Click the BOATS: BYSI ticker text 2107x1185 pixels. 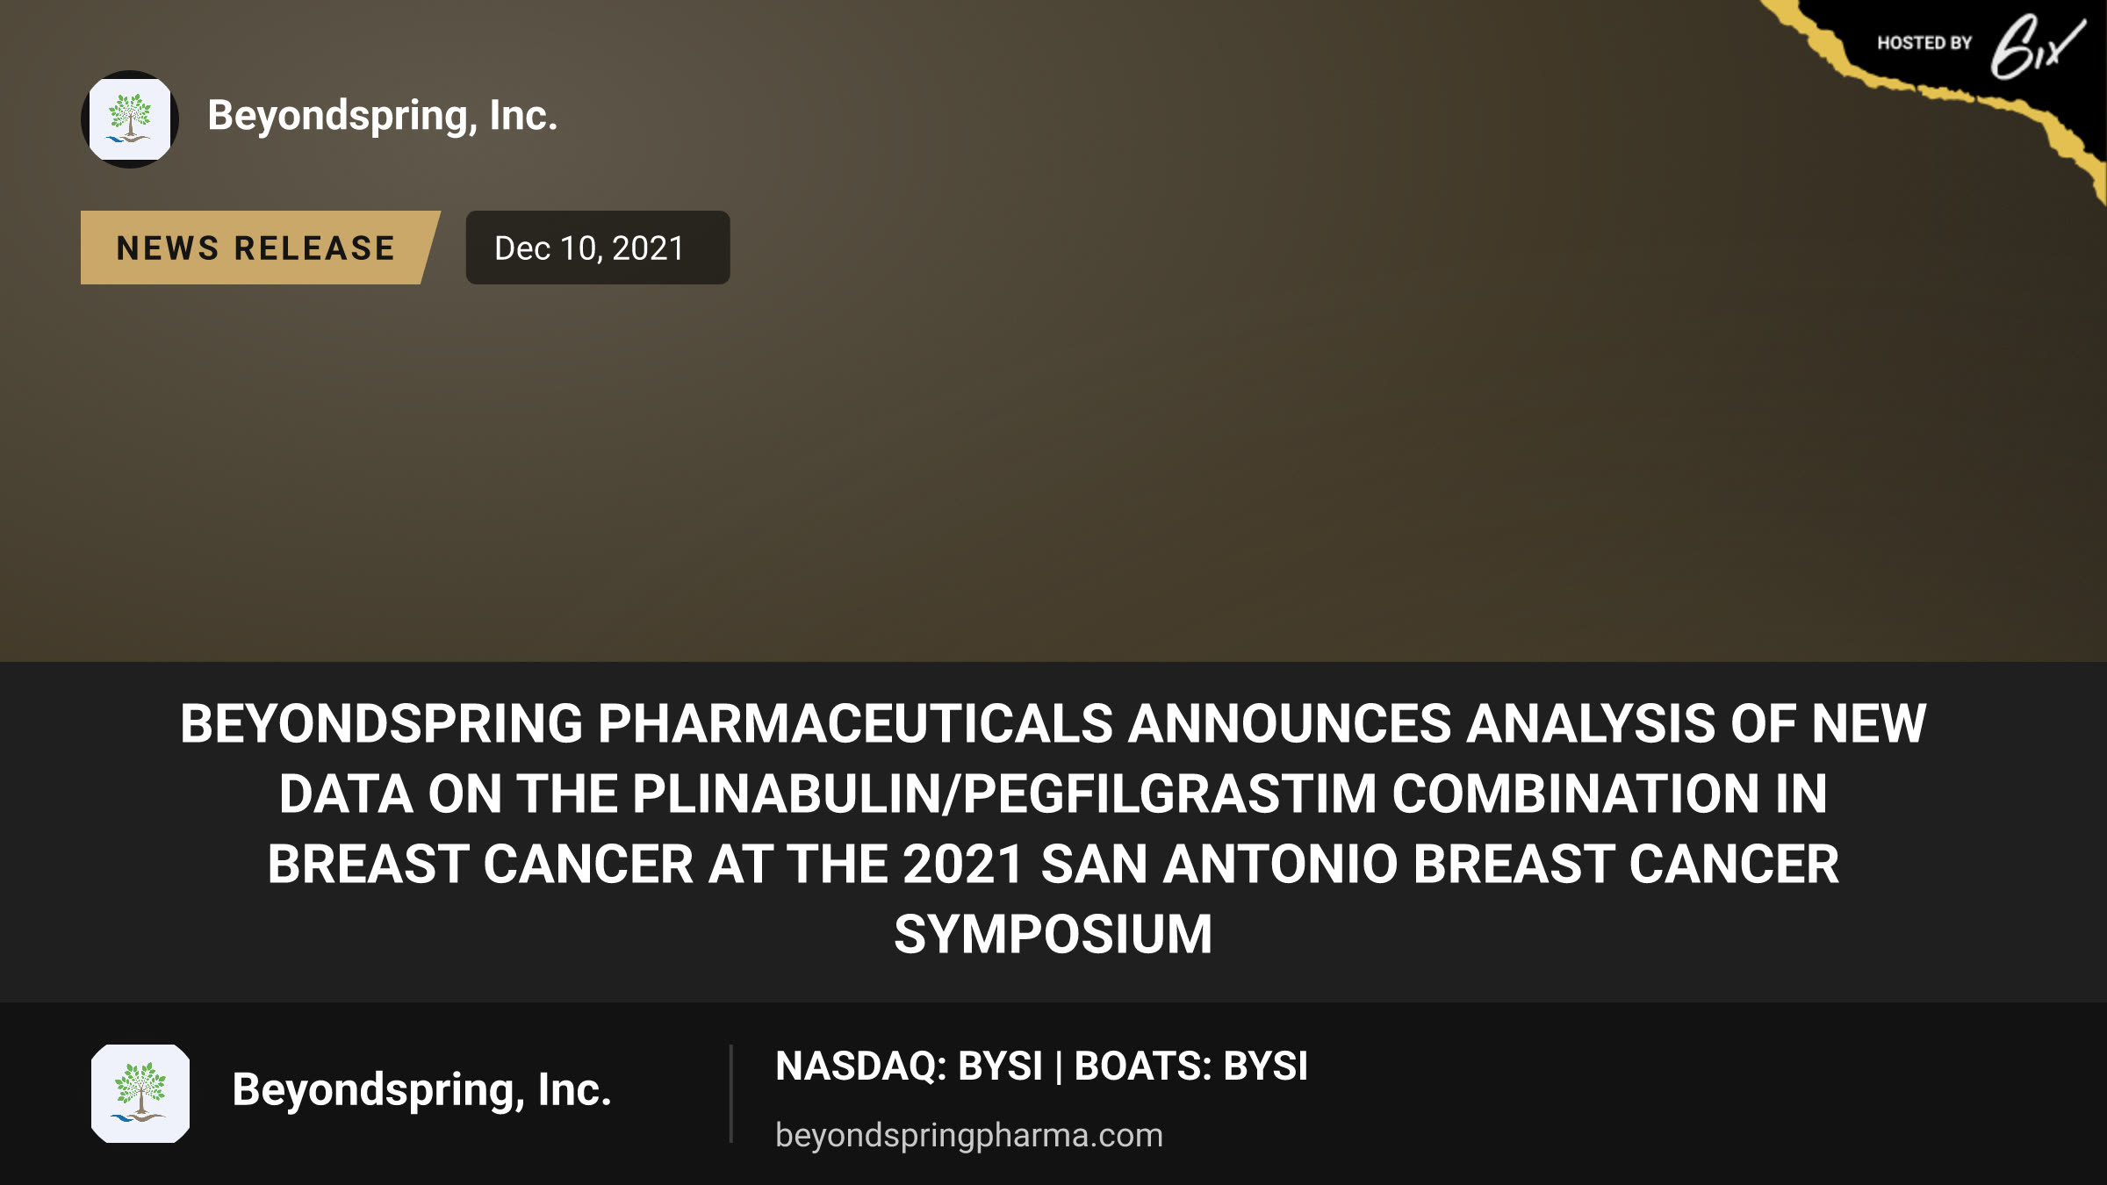(x=1191, y=1066)
